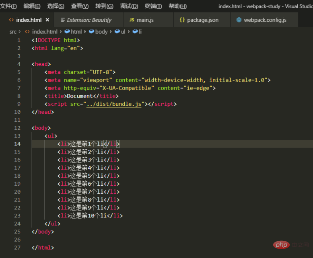Open the 文件 (File) menu
The height and width of the screenshot is (258, 313).
coord(8,6)
